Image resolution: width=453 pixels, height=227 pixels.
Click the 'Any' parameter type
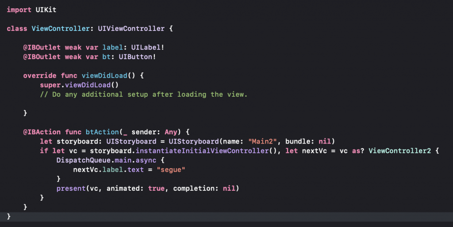(171, 132)
